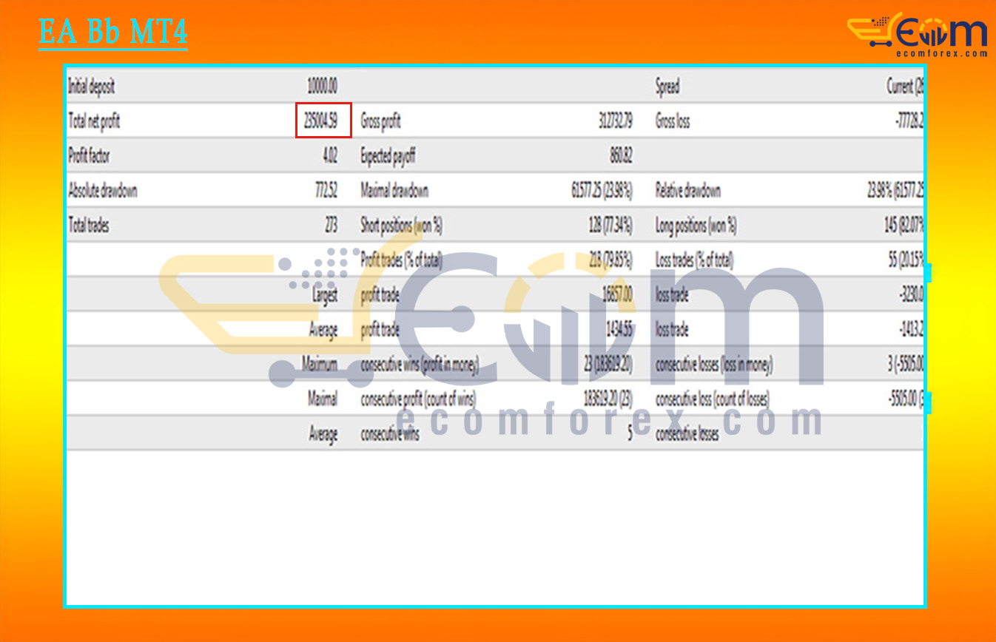
Task: Click the Total trades count 273
Action: [330, 226]
